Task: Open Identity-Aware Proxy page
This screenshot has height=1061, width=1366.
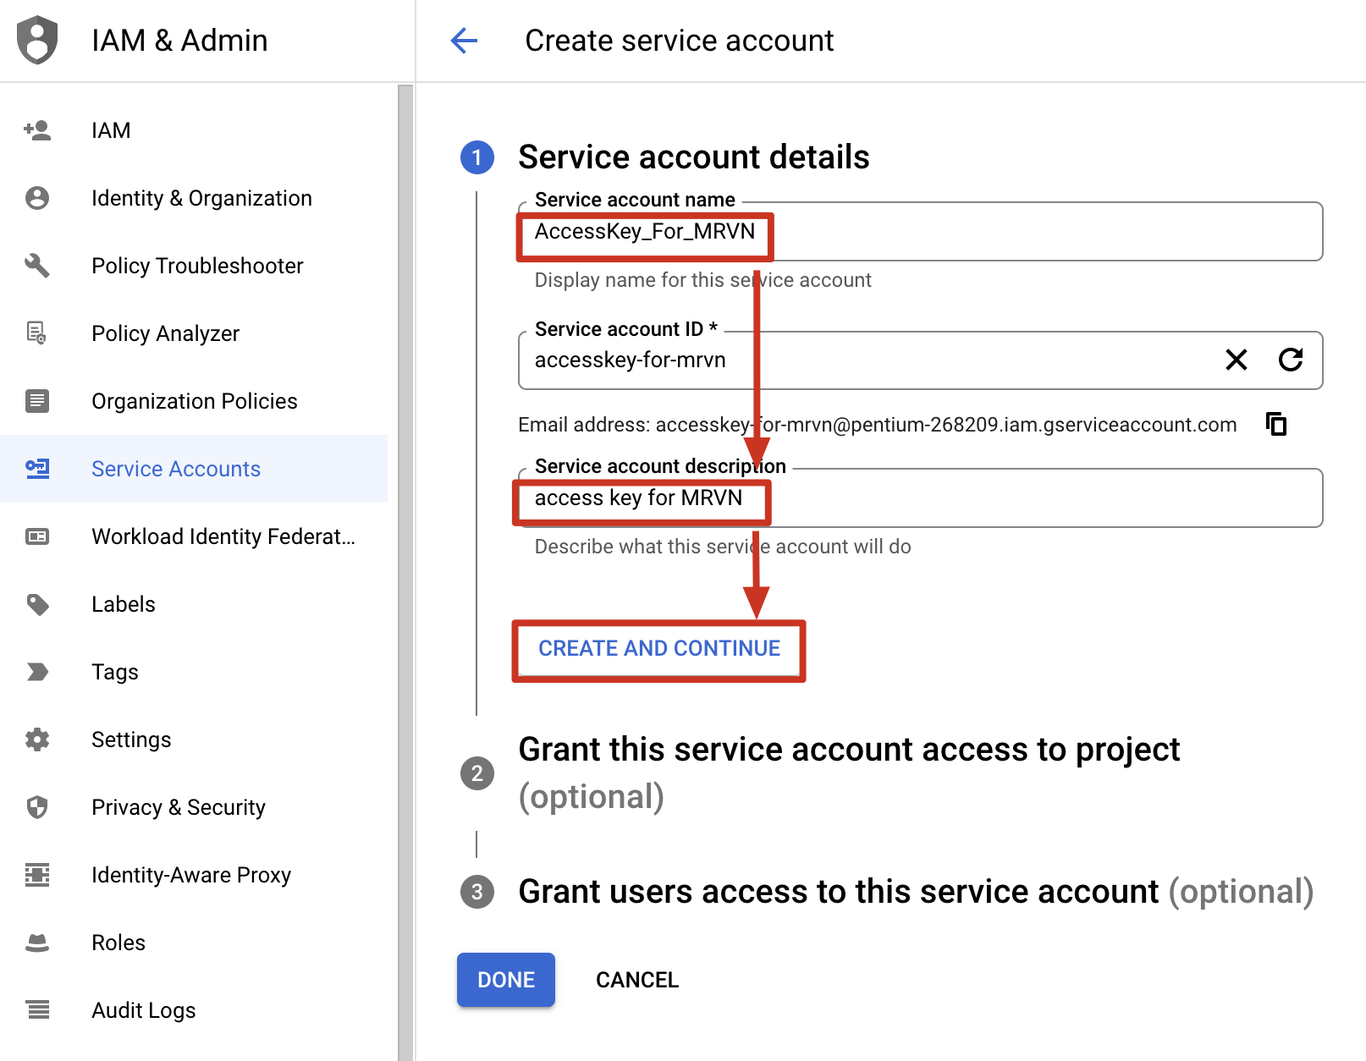Action: pos(194,875)
